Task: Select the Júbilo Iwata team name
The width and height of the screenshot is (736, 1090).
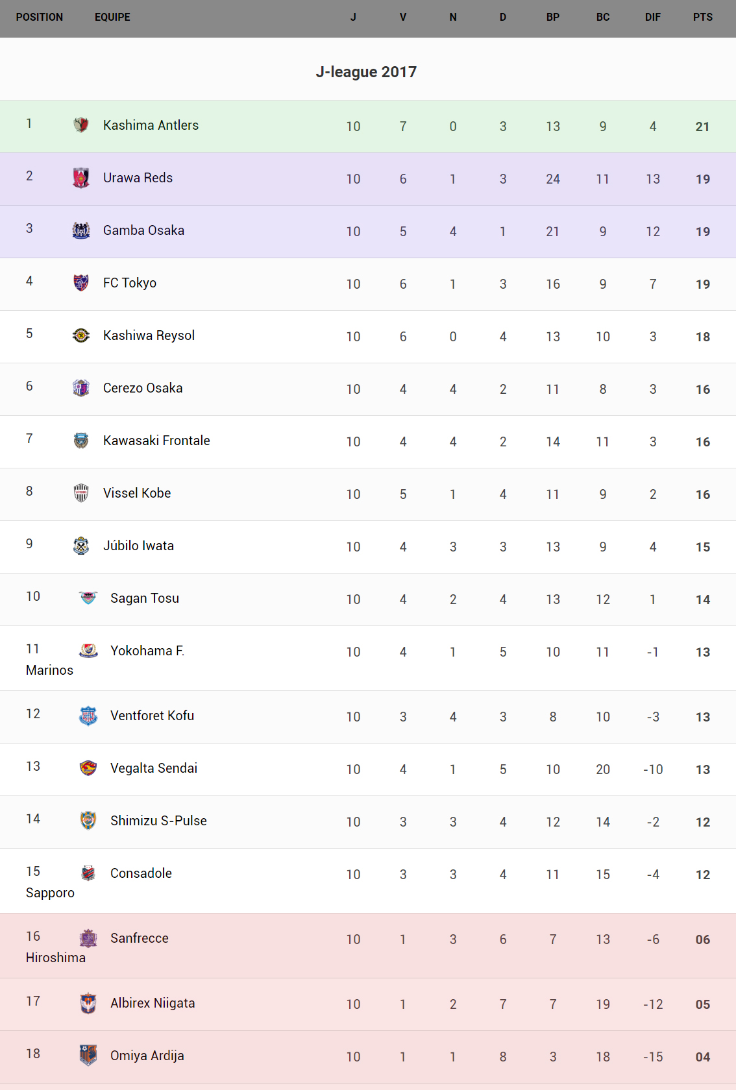Action: pos(138,546)
